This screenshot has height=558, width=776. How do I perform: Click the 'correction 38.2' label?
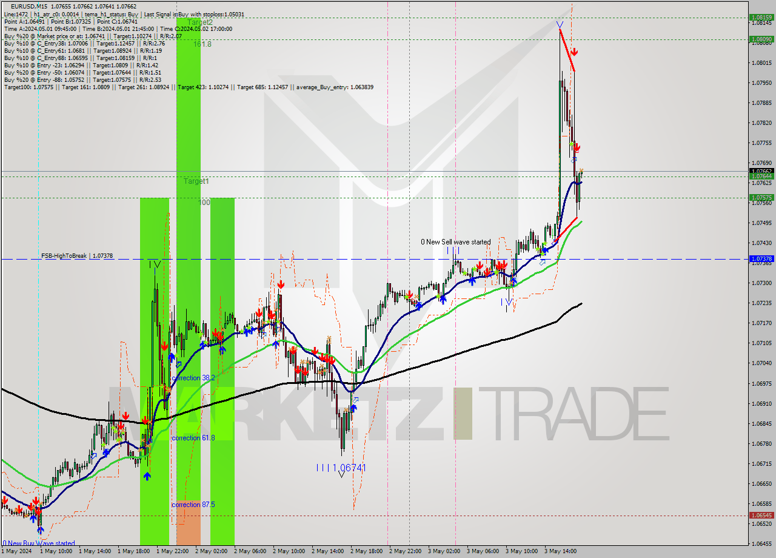193,378
